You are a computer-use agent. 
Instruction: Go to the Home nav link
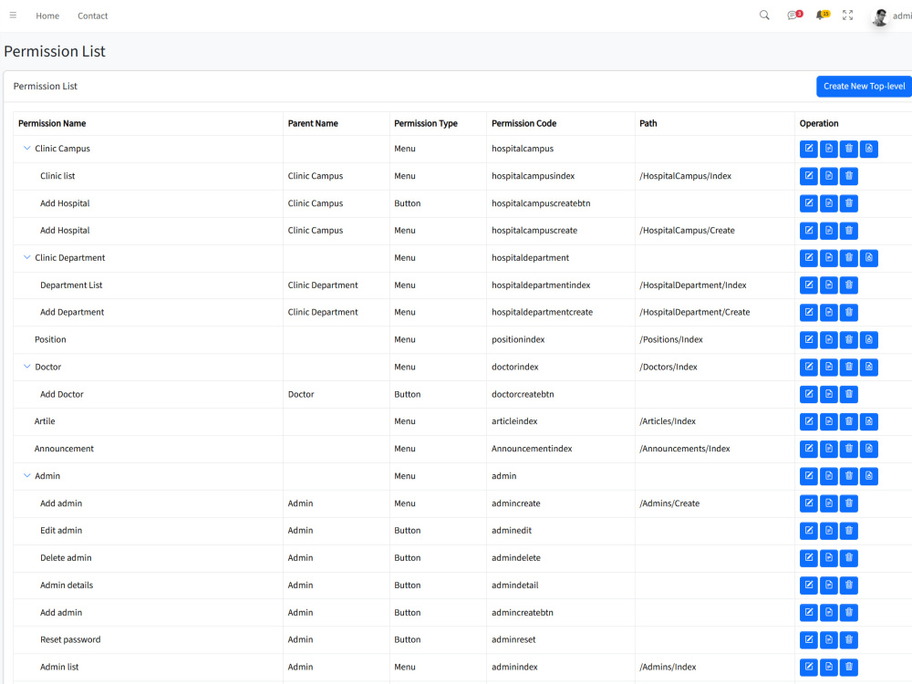tap(47, 16)
